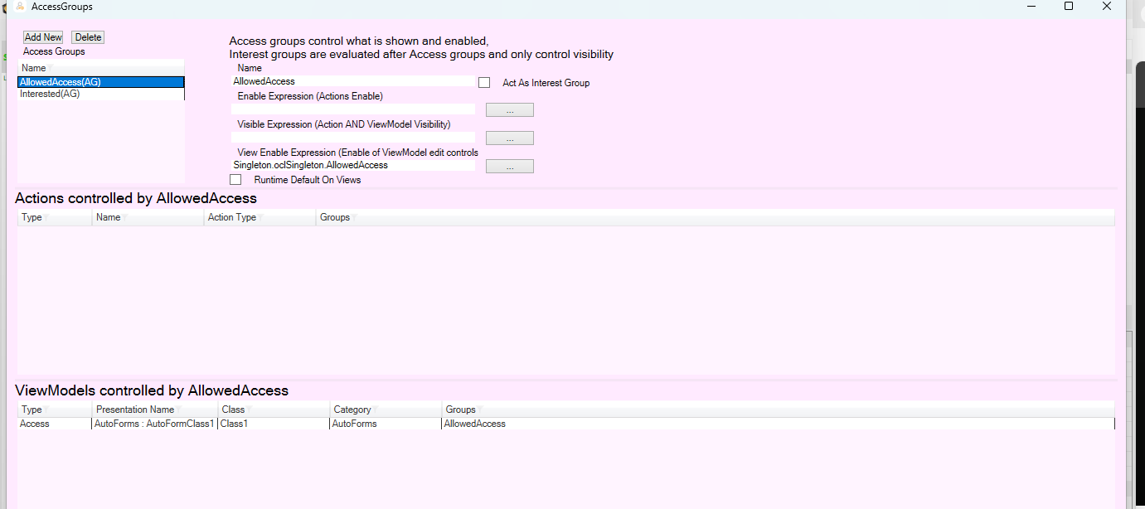
Task: Open editor for View Enable Expression via ... button
Action: pos(510,167)
